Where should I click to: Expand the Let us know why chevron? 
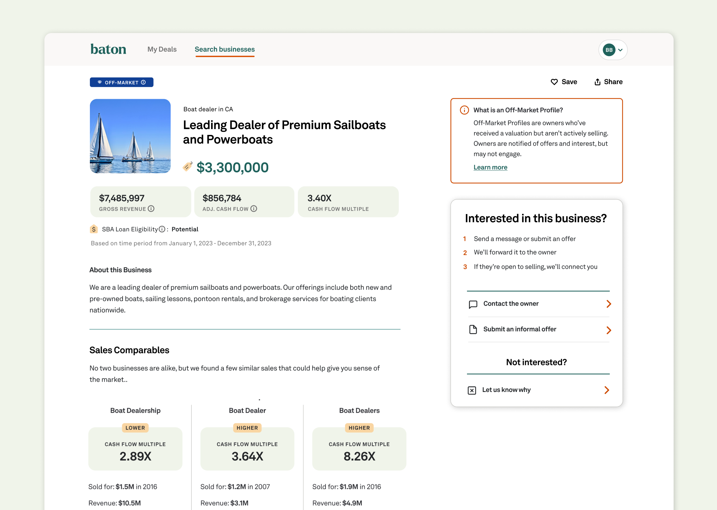point(606,390)
